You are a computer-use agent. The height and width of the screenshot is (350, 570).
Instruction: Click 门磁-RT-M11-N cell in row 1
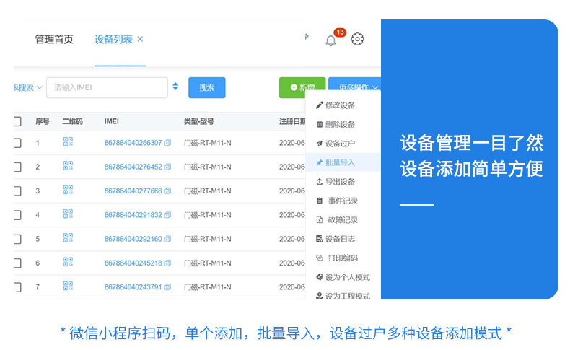(208, 143)
